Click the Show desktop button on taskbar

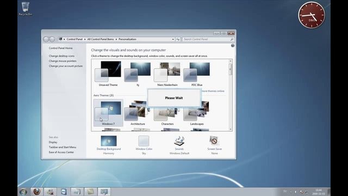point(329,192)
